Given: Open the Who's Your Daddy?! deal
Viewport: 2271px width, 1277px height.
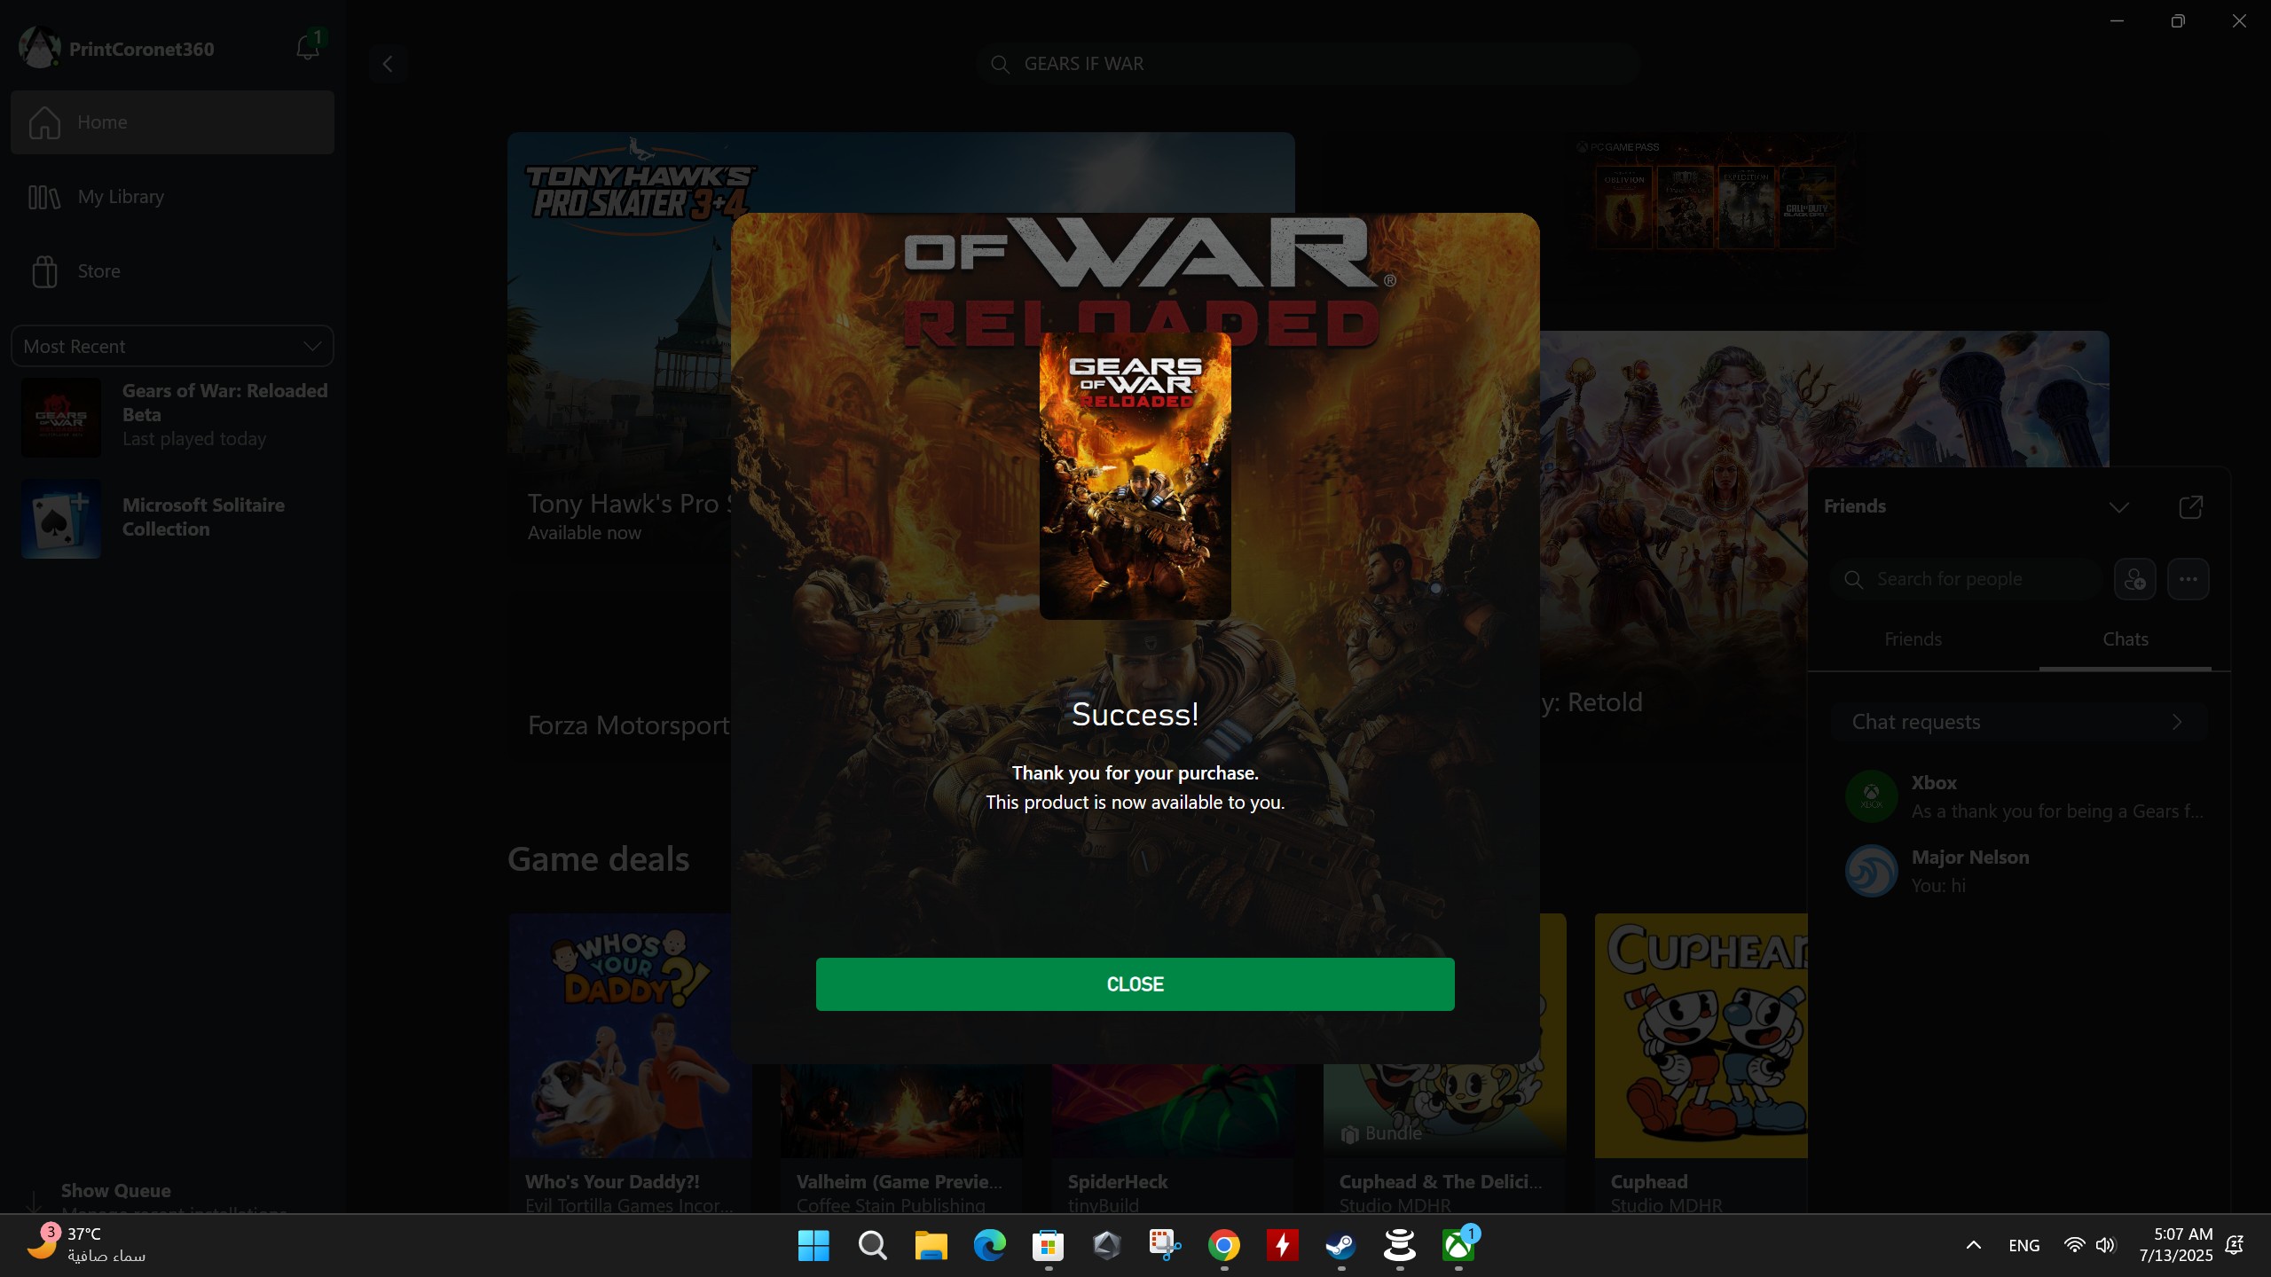Looking at the screenshot, I should coord(630,1062).
